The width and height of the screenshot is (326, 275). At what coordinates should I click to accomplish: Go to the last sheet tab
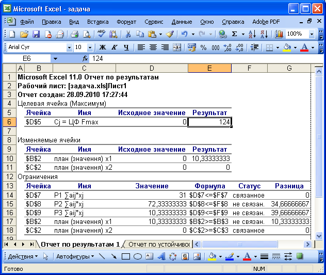point(31,244)
